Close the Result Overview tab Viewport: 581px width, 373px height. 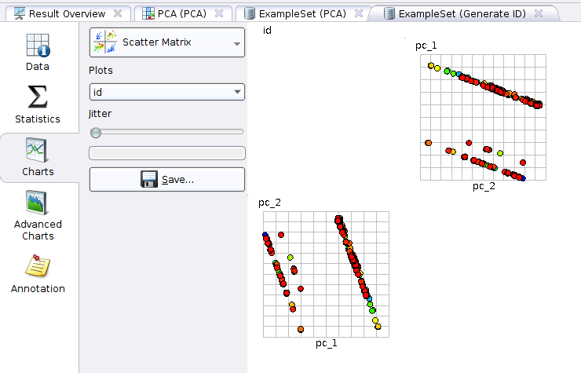tap(118, 13)
